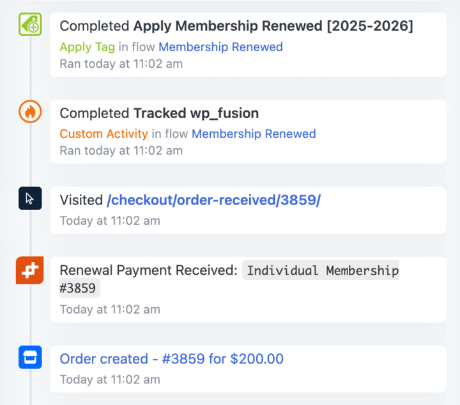
Task: Select the Apply Membership Renewed [2025-2026] title
Action: [273, 26]
